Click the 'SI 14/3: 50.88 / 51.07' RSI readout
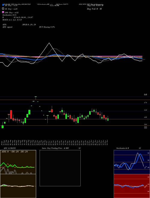Screen dimensions: 150x198 23,17
